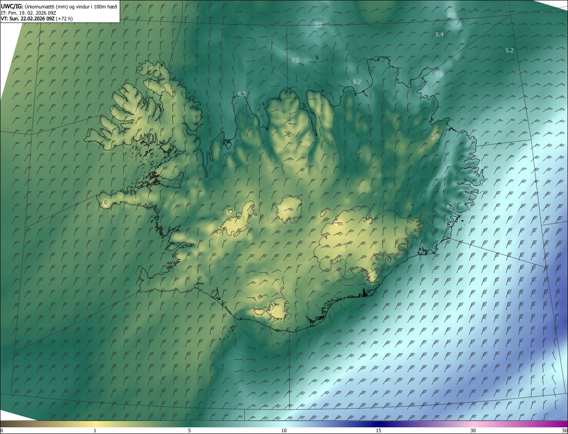Viewport: 568px width, 434px height.
Task: Click the 0 tick on the color scale
Action: click(2, 430)
